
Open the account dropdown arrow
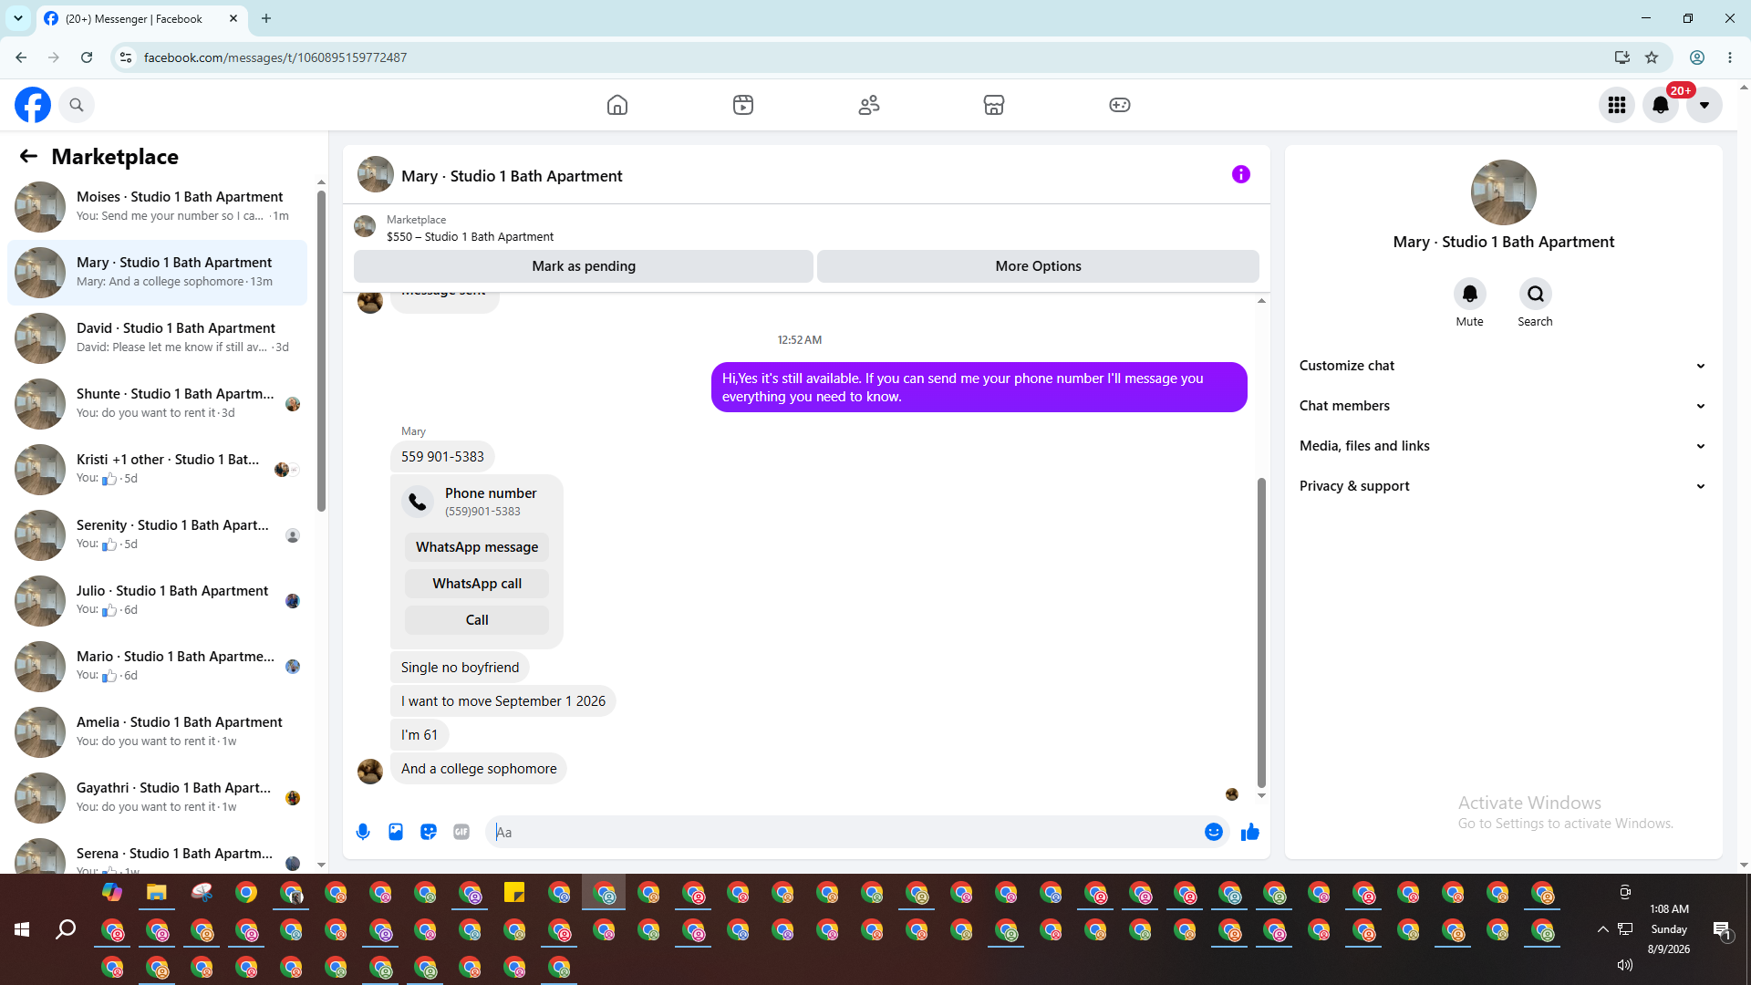(1704, 105)
